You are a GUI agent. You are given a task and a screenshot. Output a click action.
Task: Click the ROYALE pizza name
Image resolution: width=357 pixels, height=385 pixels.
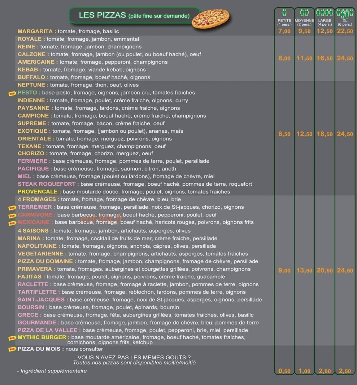point(30,39)
